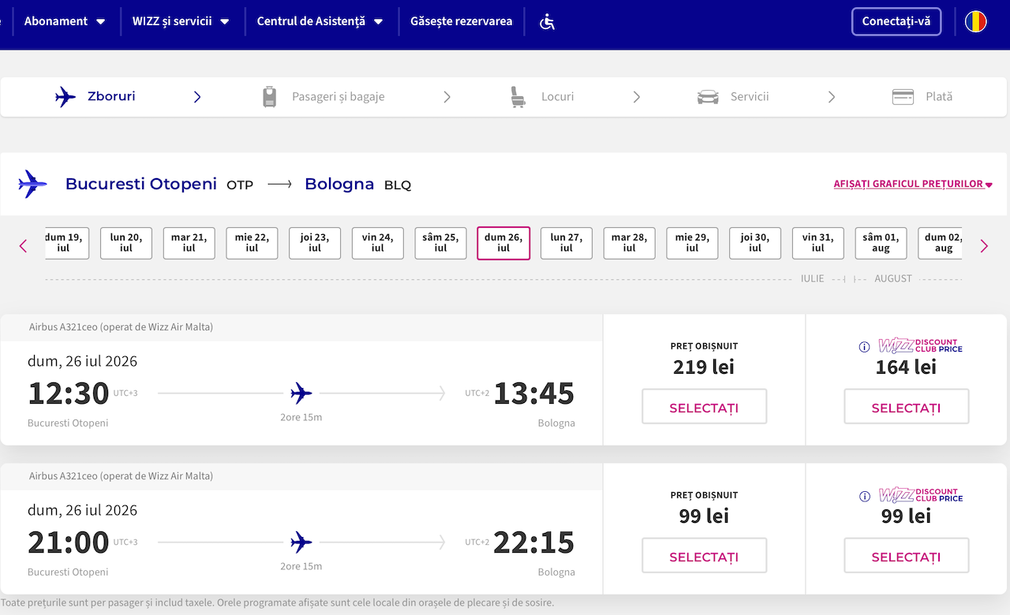The width and height of the screenshot is (1010, 615).
Task: Click the chevron after the Zboruri step
Action: (197, 97)
